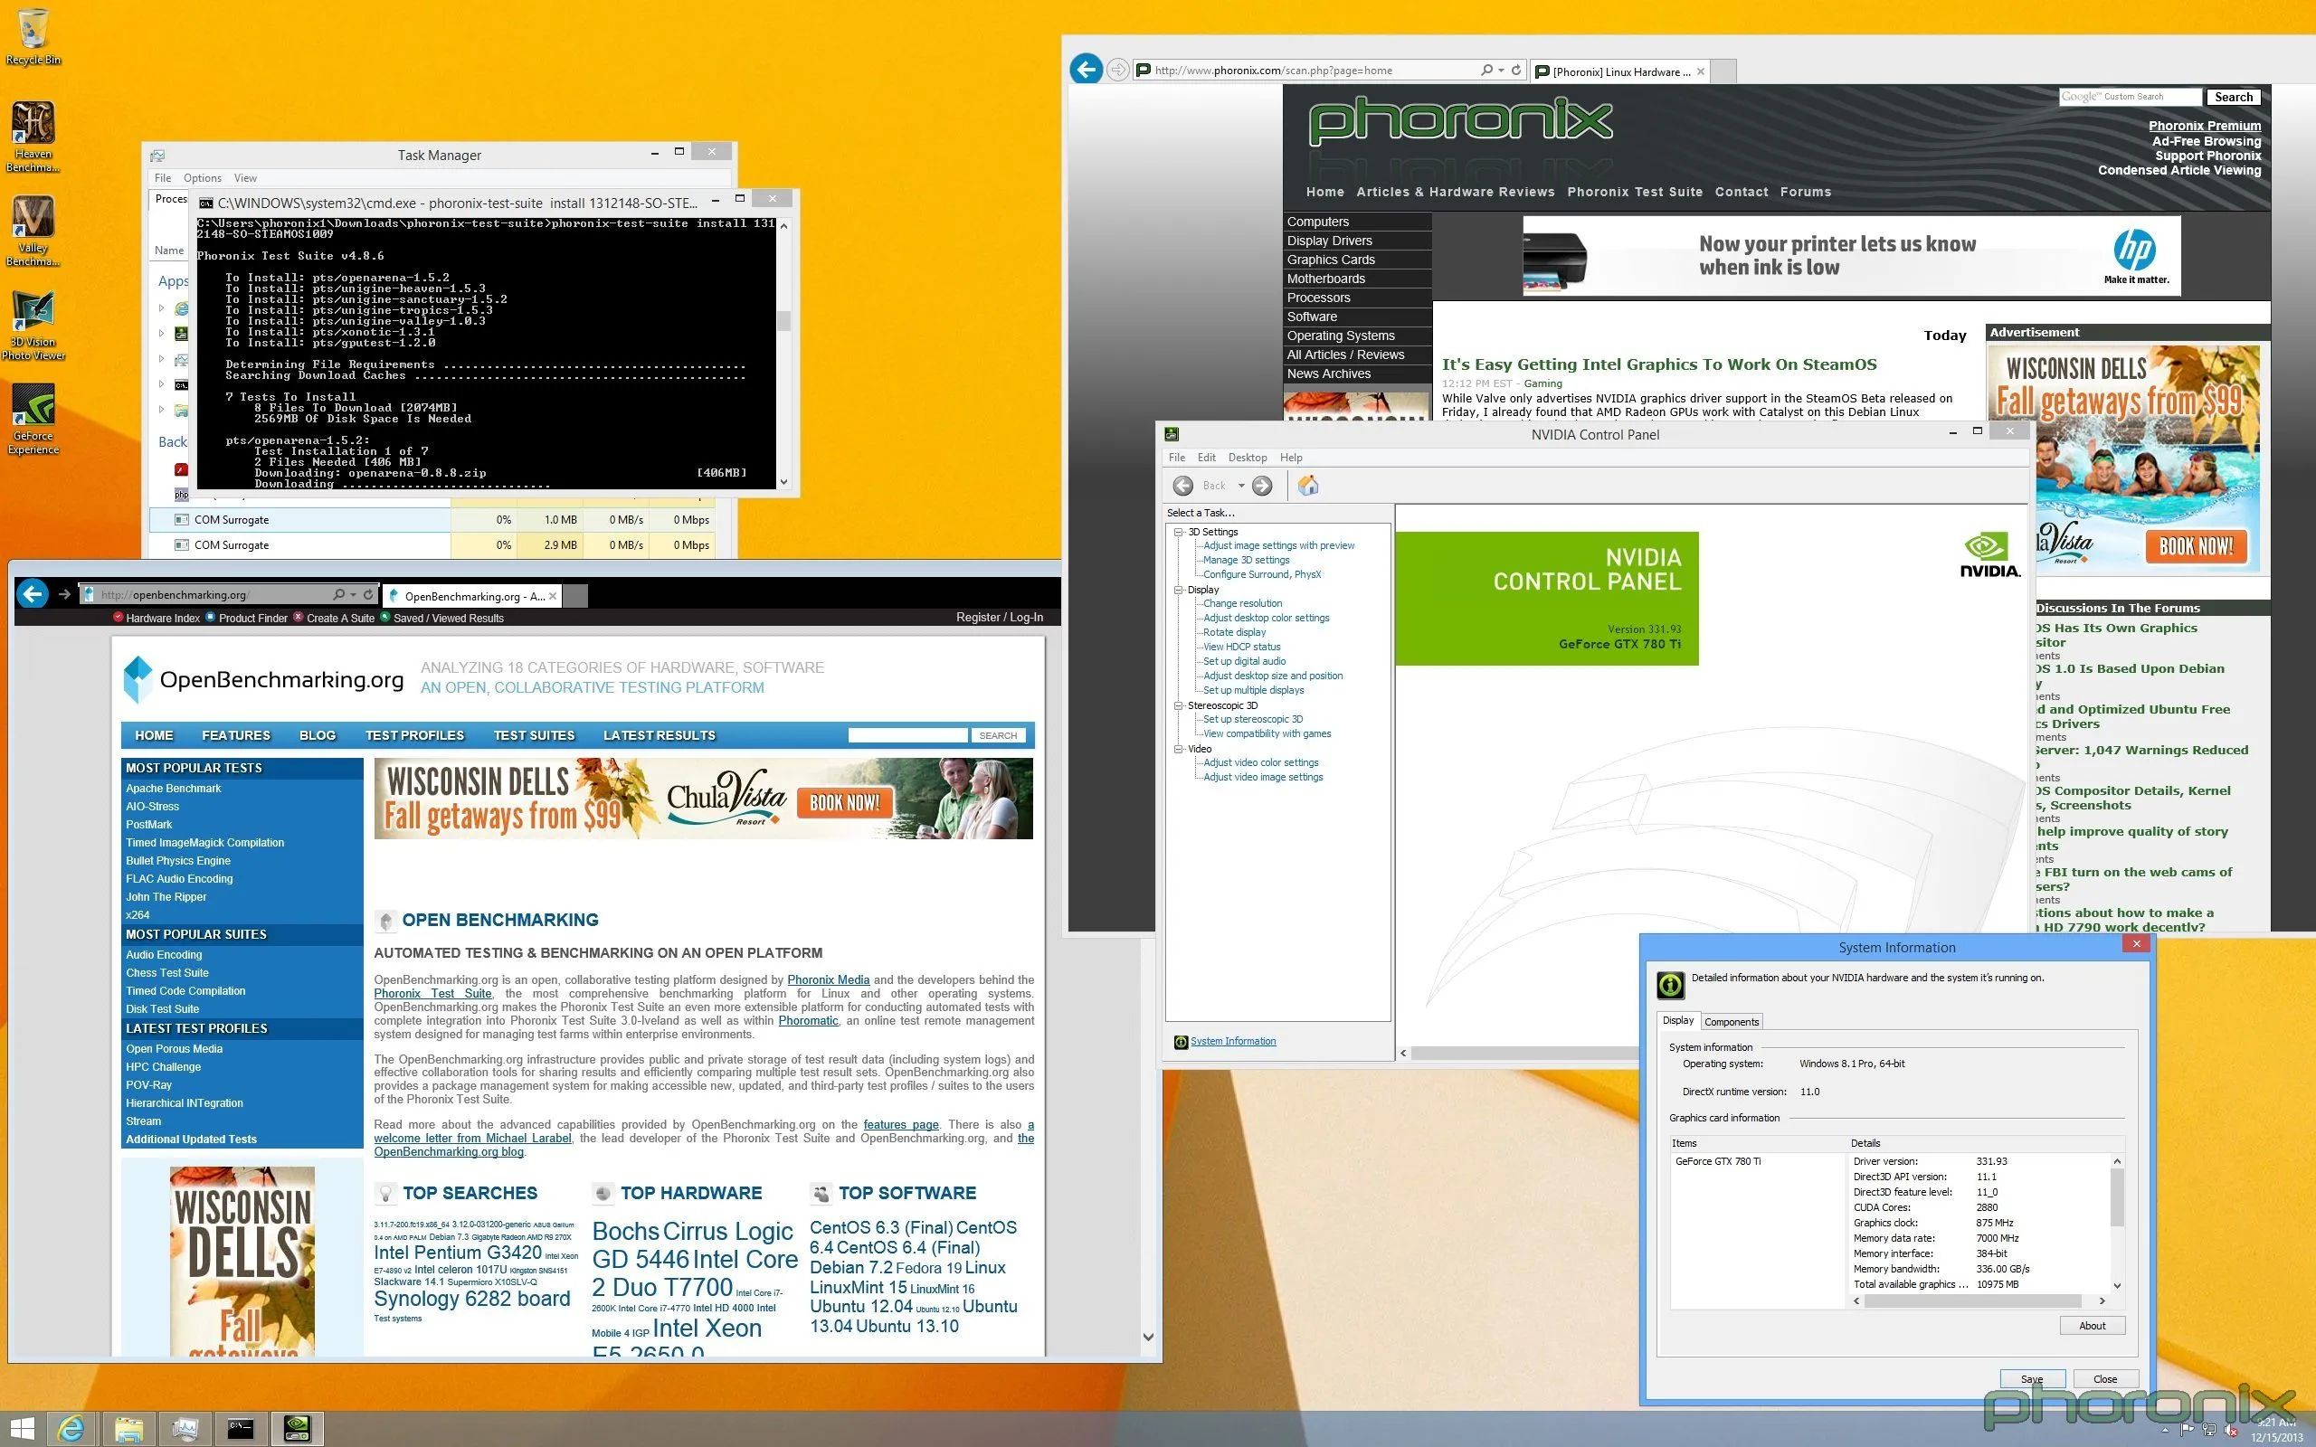Screen dimensions: 2316x1447
Task: Open Task Manager Options menu
Action: (202, 178)
